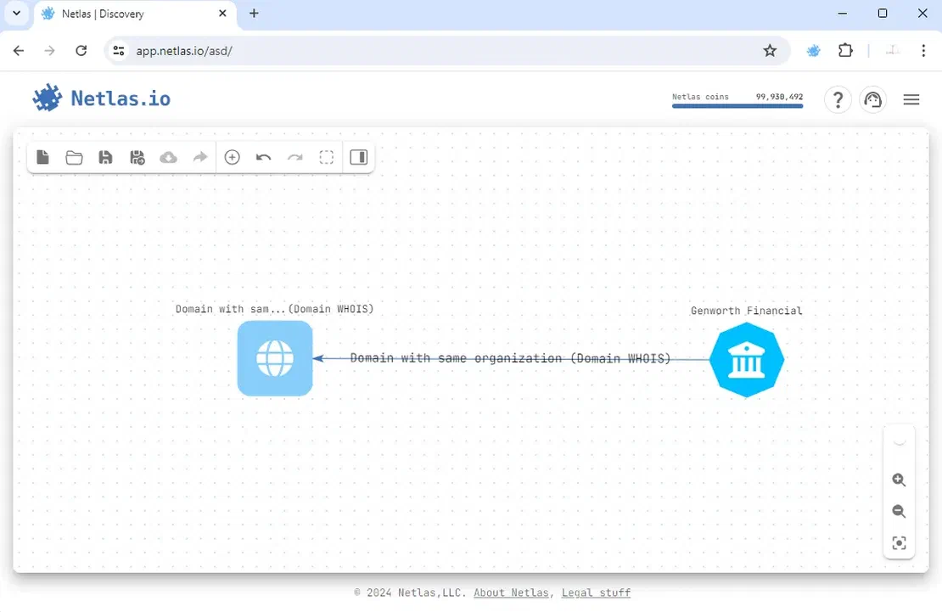
Task: Open the hamburger main menu
Action: (911, 99)
